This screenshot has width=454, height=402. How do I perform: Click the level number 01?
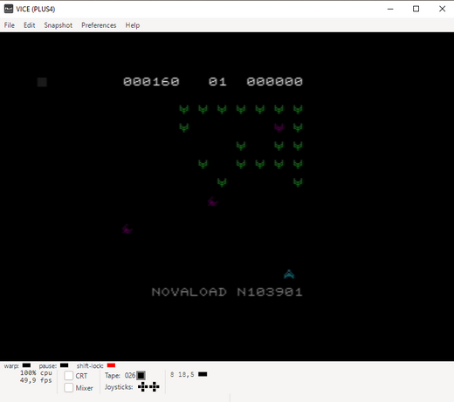coord(217,82)
